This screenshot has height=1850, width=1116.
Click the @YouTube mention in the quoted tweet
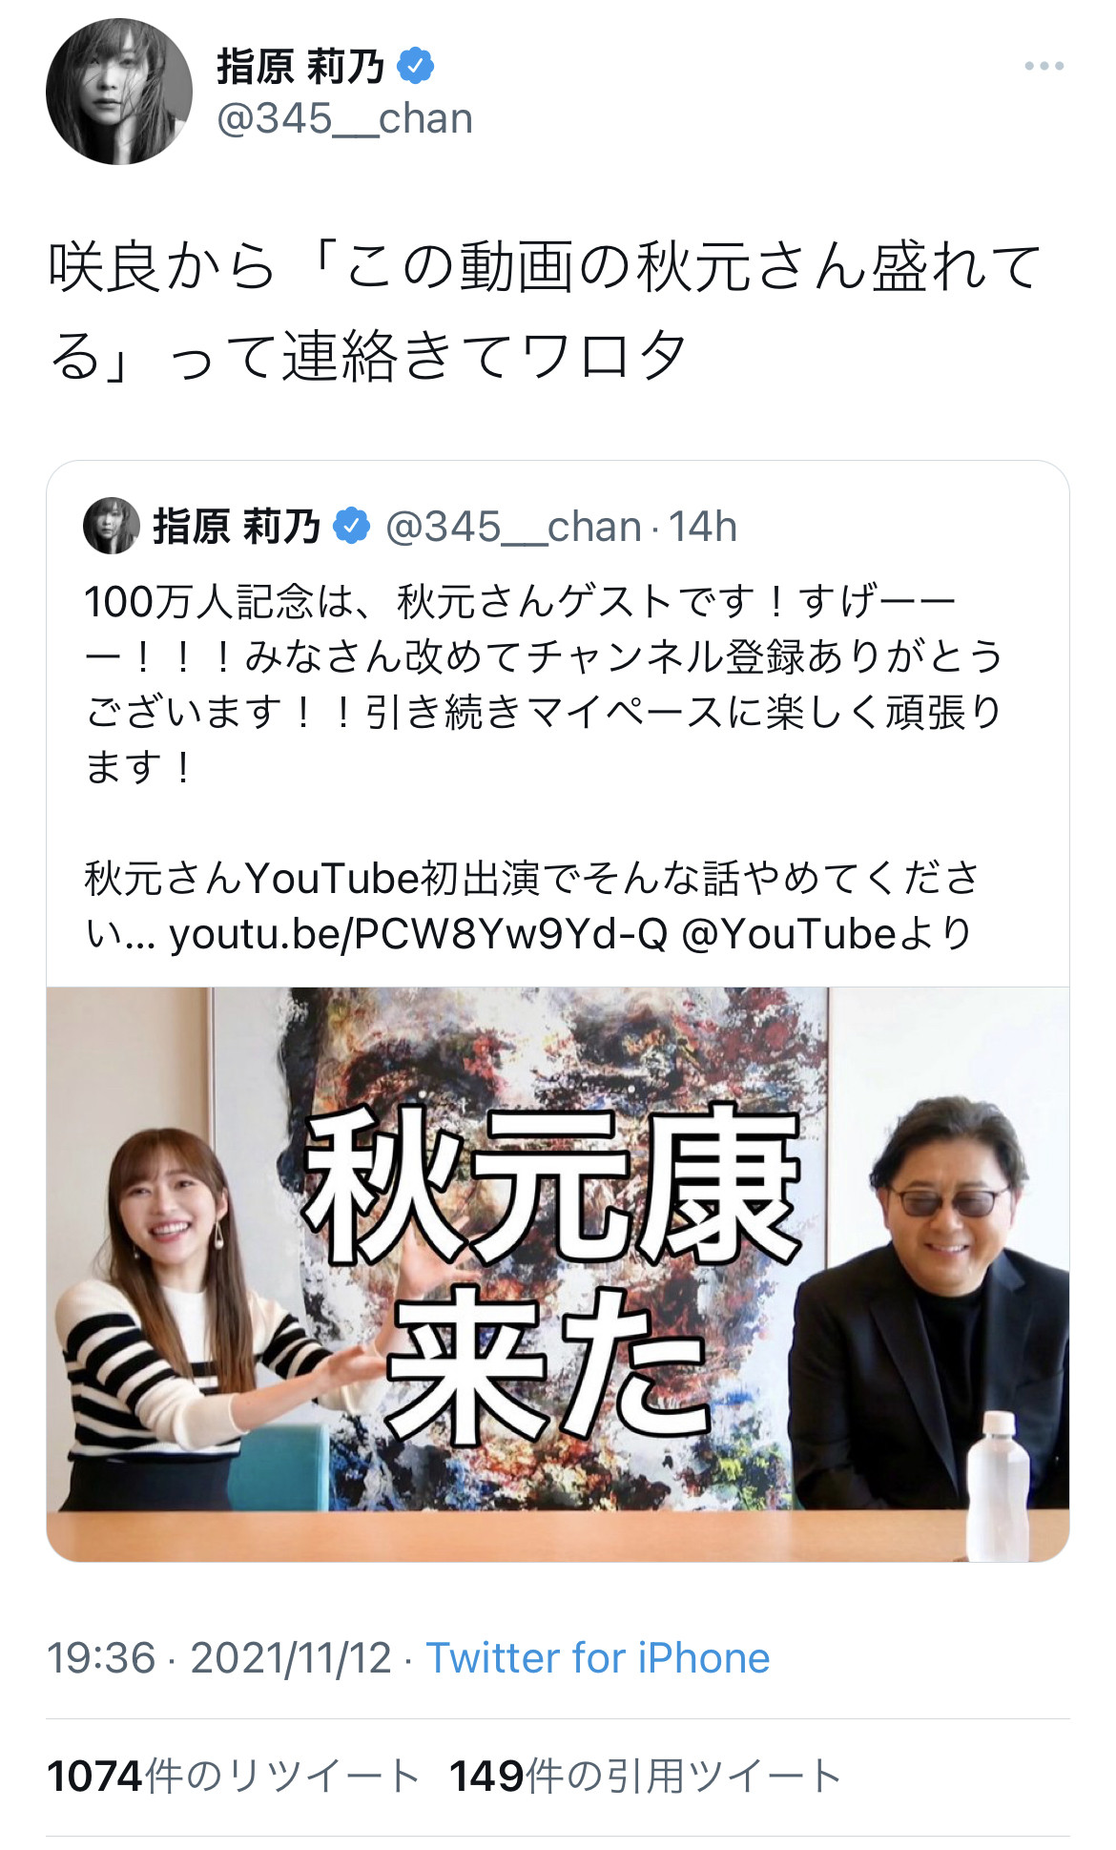tap(789, 934)
